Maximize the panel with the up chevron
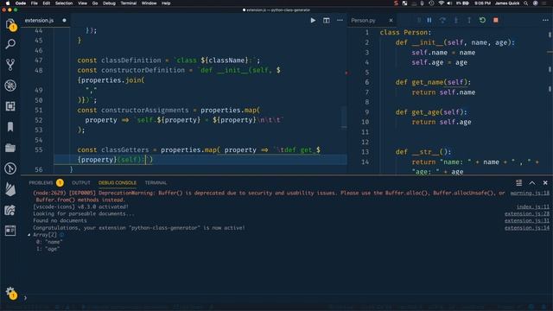This screenshot has height=311, width=553. (532, 182)
